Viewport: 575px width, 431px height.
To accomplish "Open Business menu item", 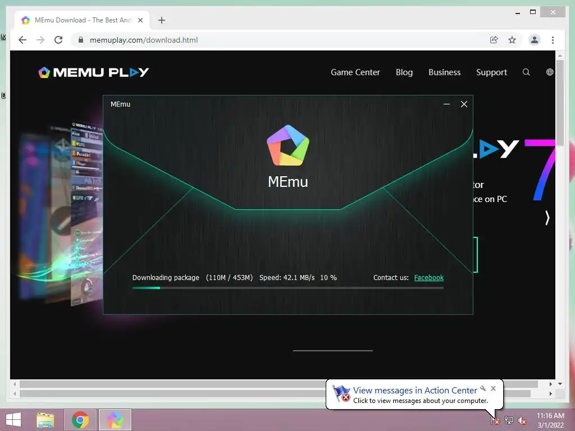I will (445, 72).
